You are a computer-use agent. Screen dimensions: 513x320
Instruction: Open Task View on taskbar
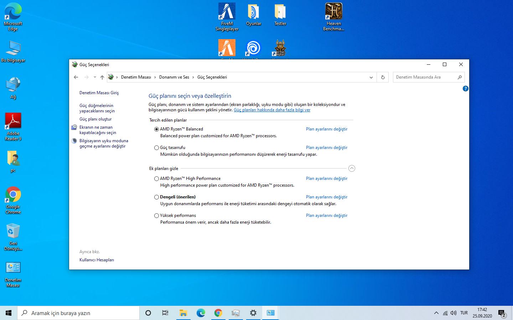(x=165, y=313)
